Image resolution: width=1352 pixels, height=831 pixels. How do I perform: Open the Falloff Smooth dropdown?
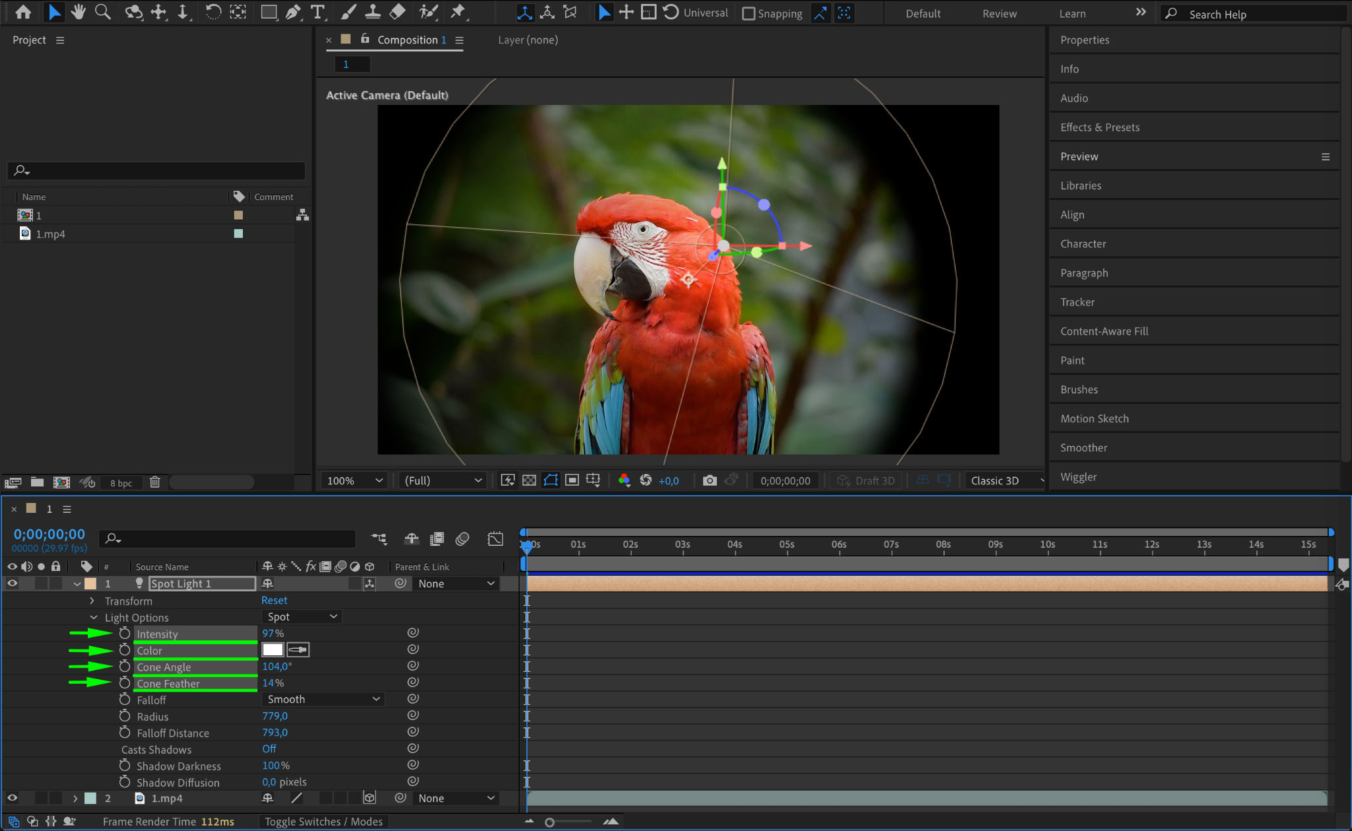pos(323,699)
